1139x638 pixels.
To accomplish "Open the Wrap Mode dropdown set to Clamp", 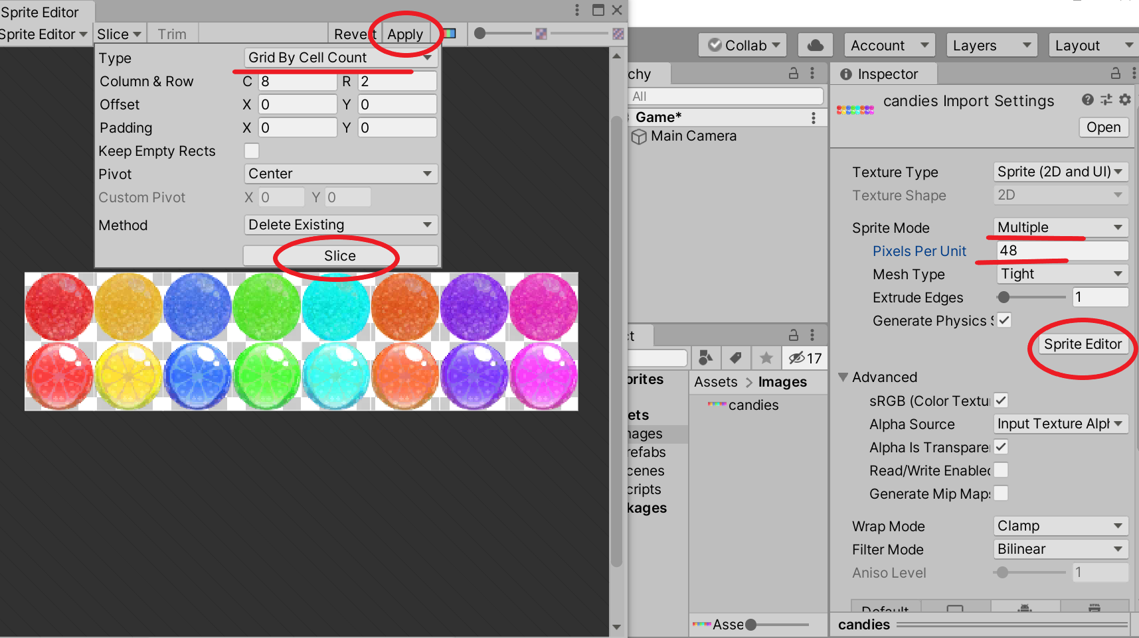I will point(1061,526).
